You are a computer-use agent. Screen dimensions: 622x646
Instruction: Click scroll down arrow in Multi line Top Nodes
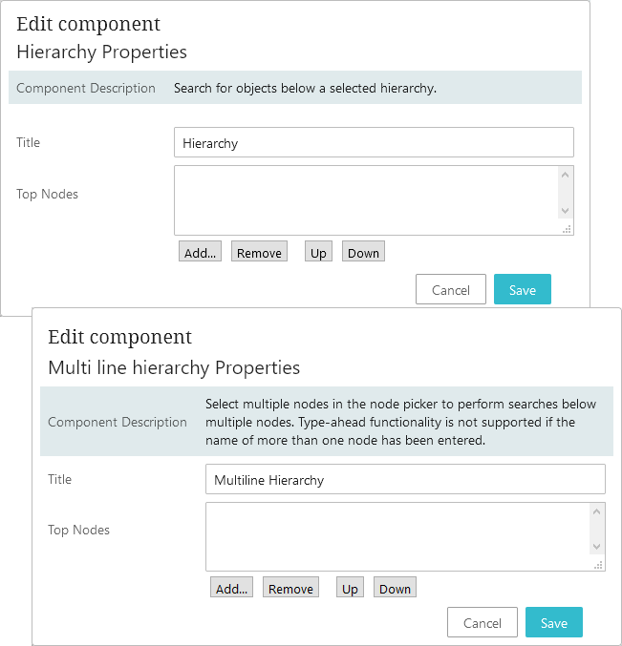(x=597, y=547)
